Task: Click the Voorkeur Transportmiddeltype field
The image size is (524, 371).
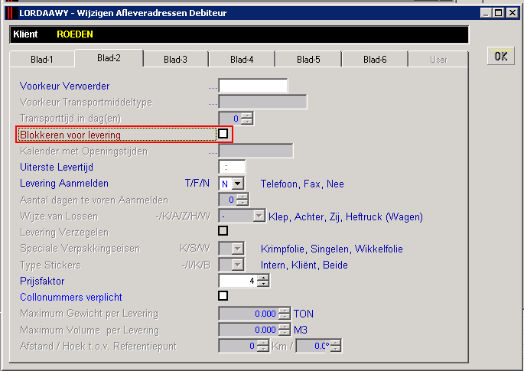Action: click(x=262, y=102)
